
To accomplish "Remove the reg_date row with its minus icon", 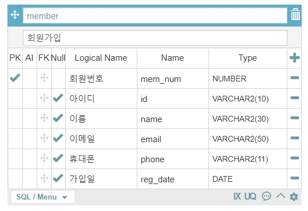I will (295, 178).
